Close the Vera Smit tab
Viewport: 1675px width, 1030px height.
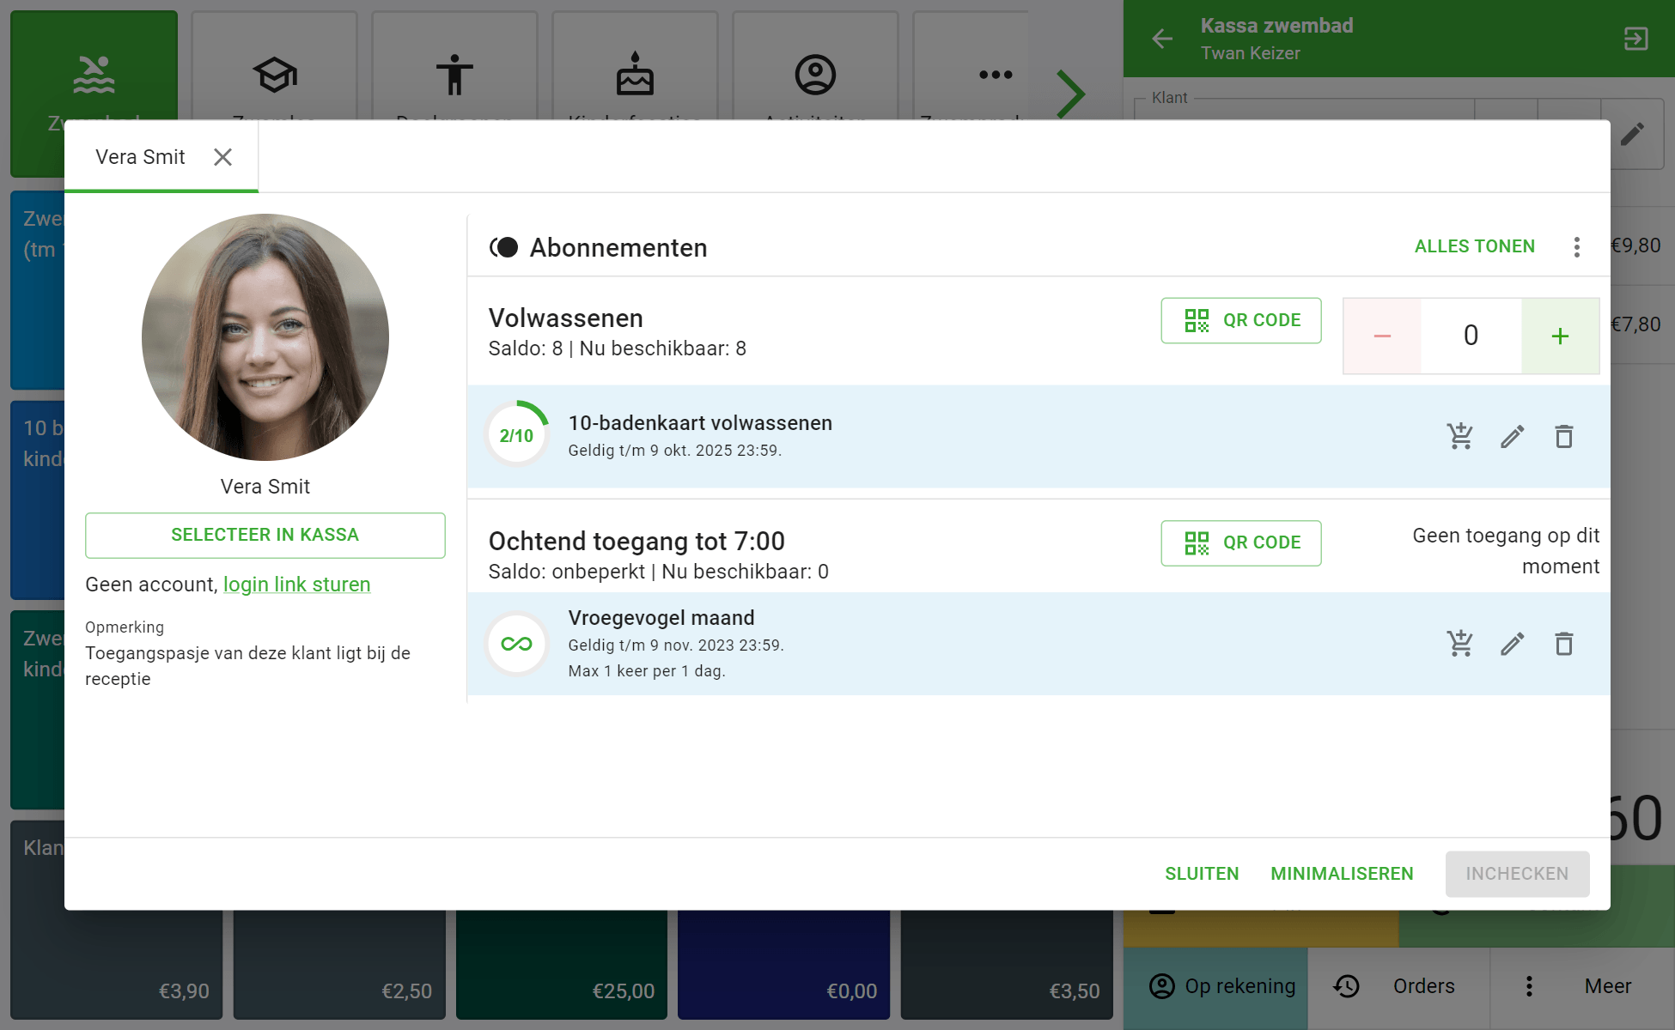[x=222, y=157]
